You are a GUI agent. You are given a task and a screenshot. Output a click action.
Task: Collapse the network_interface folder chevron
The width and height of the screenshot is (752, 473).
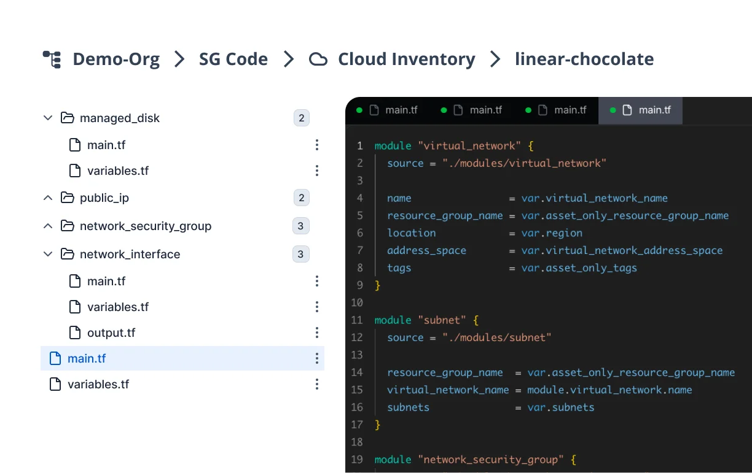click(x=48, y=254)
